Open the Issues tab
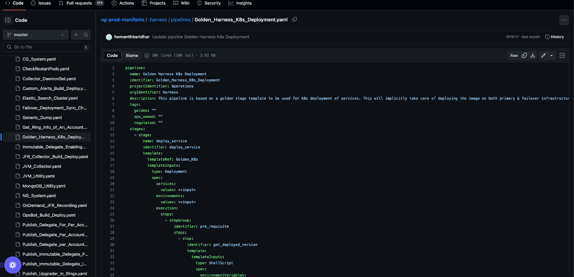Screen dimensions: 574x277 pos(41,3)
